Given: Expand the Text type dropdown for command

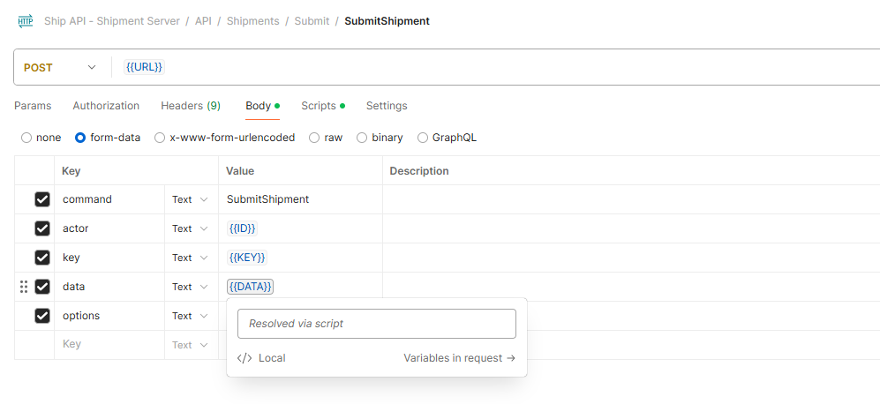Looking at the screenshot, I should [x=191, y=199].
